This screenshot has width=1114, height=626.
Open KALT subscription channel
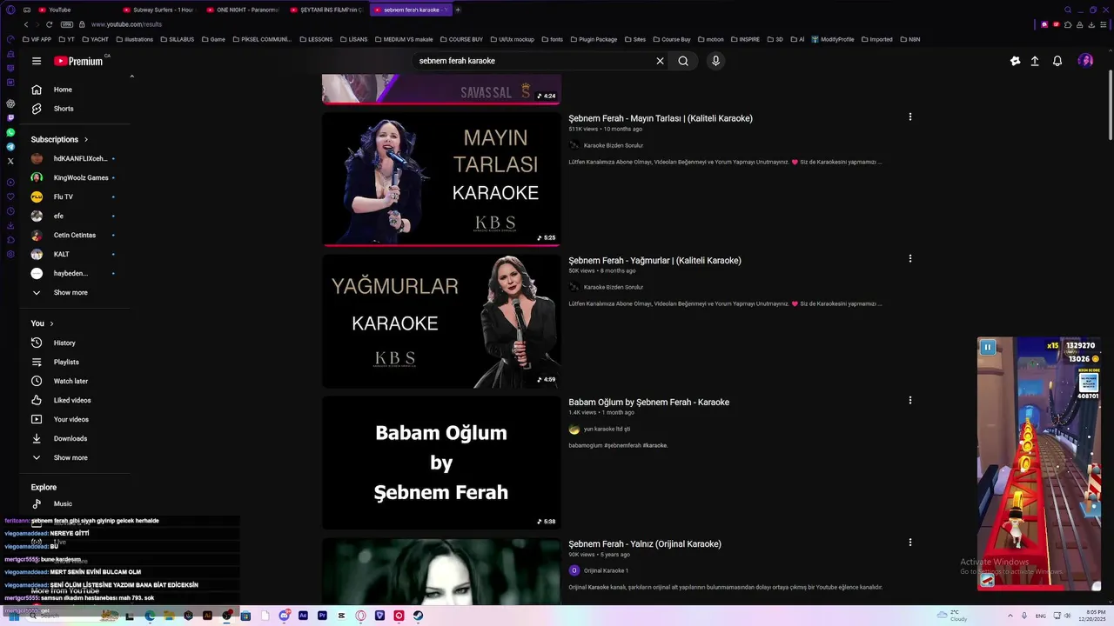[x=76, y=254]
